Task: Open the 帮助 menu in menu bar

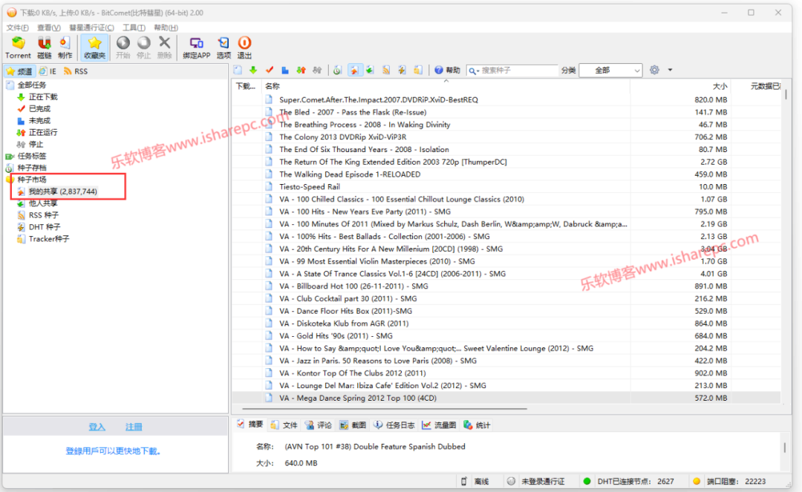Action: [166, 27]
